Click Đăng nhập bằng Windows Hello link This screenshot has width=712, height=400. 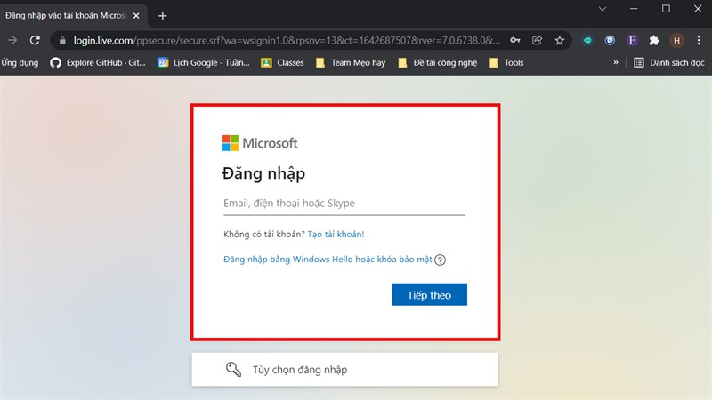[328, 260]
